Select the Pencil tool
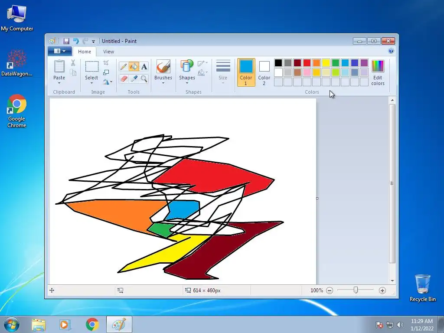Image resolution: width=444 pixels, height=333 pixels. pyautogui.click(x=124, y=66)
